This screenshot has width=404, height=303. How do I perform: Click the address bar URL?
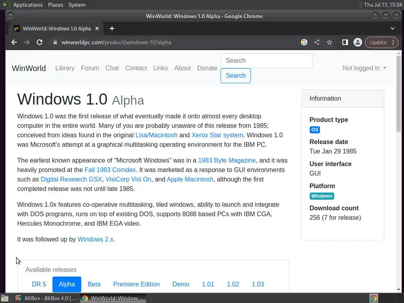[x=116, y=42]
